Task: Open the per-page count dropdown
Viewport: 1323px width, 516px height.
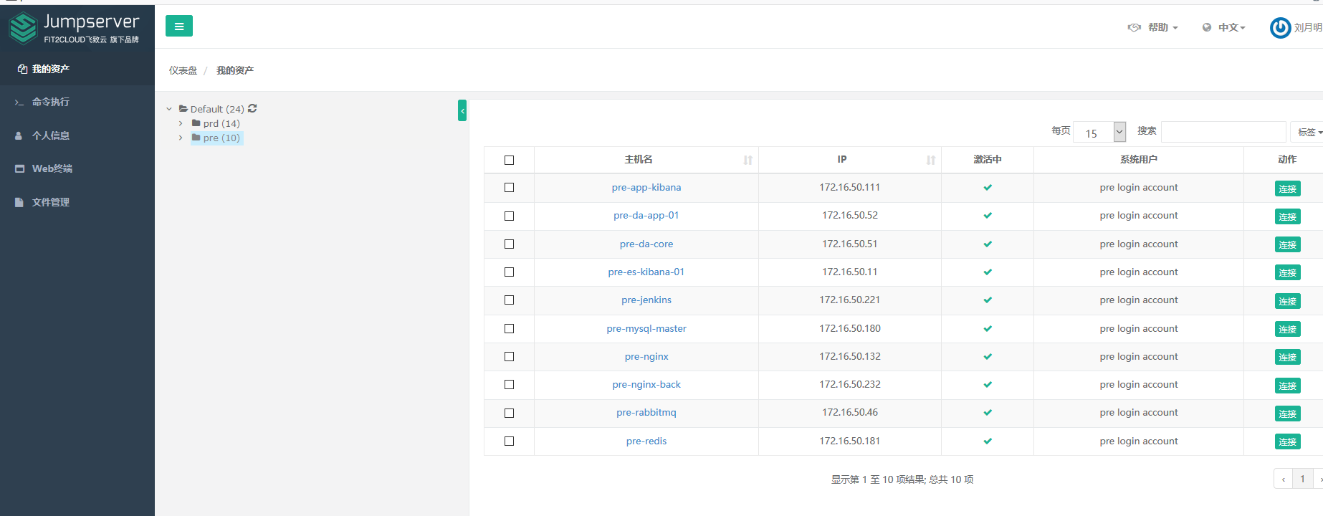Action: 1099,132
